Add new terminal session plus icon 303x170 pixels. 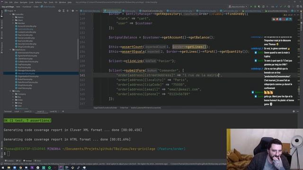coord(63,111)
